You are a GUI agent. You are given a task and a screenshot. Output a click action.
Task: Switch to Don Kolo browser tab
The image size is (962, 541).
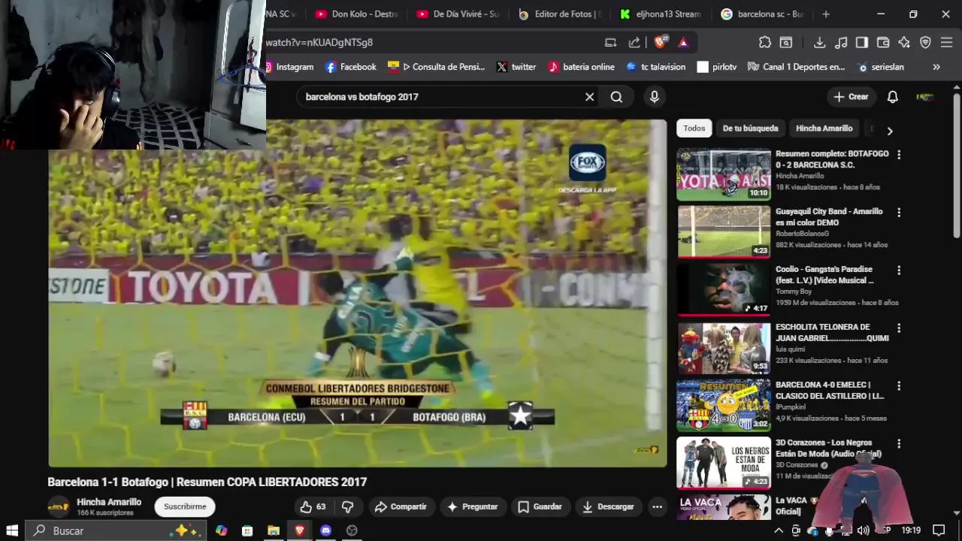point(357,14)
